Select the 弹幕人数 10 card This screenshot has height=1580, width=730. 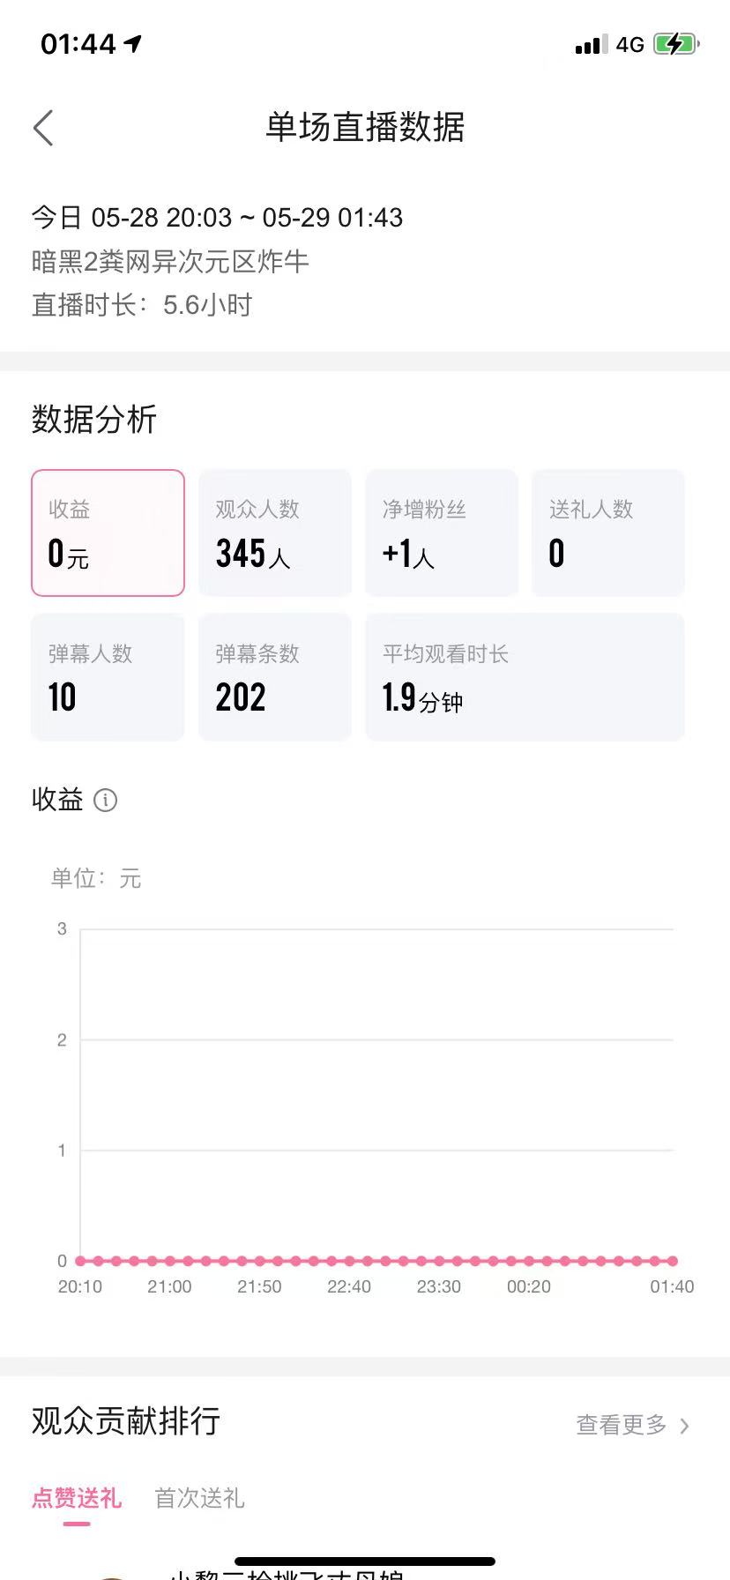coord(108,677)
